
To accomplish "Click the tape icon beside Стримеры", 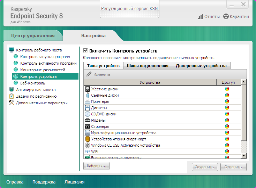I will (88, 126).
